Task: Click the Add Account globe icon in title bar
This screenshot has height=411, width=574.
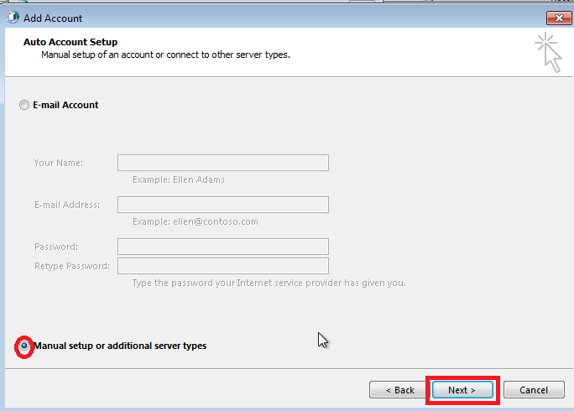Action: click(13, 18)
